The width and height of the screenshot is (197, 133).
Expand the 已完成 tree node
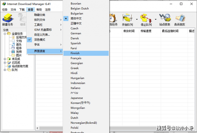(5, 62)
